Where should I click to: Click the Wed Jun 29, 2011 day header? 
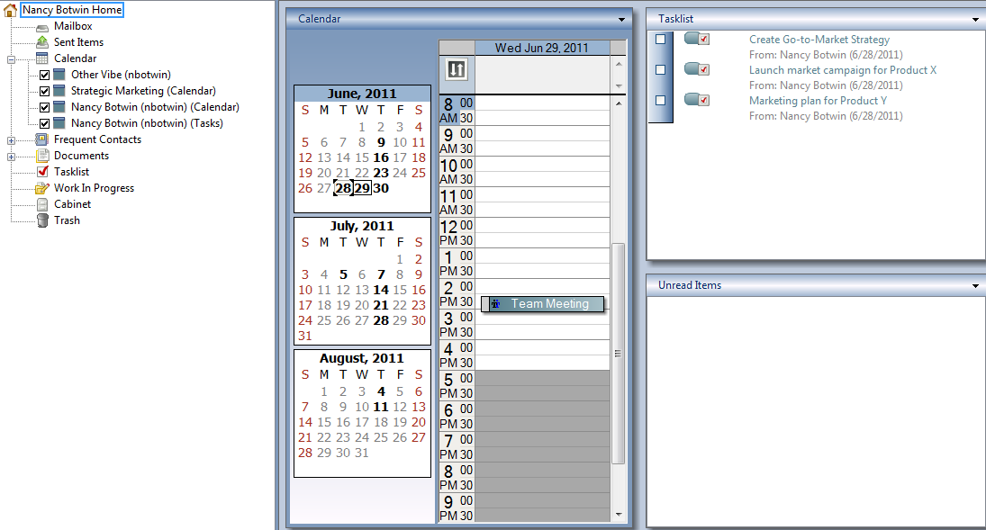542,48
